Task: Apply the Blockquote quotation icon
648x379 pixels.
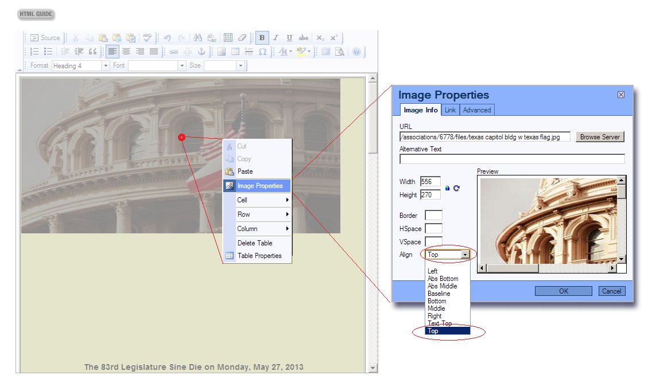Action: click(92, 52)
